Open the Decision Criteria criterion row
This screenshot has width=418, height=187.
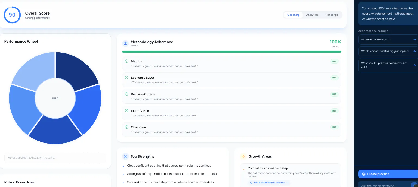(x=231, y=96)
